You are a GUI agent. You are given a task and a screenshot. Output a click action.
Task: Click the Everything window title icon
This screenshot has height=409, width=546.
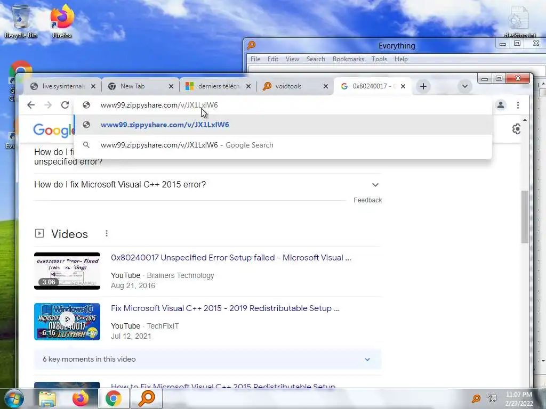pyautogui.click(x=251, y=45)
